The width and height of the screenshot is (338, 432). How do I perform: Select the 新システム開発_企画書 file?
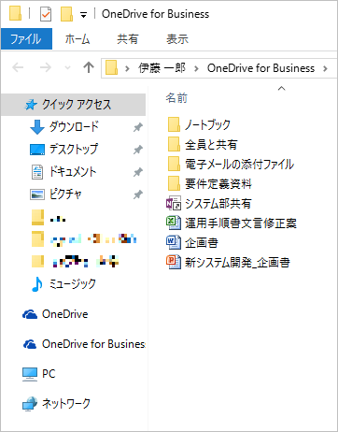(x=237, y=263)
